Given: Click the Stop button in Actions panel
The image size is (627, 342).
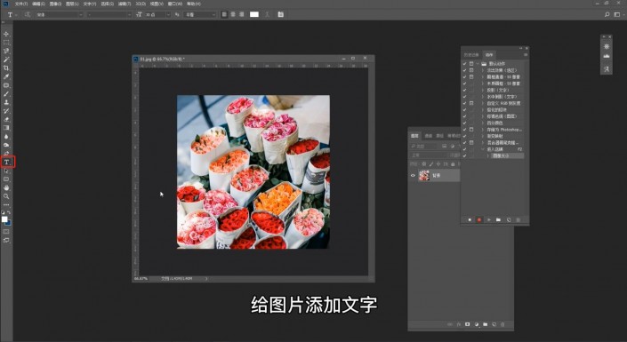Looking at the screenshot, I should click(470, 219).
